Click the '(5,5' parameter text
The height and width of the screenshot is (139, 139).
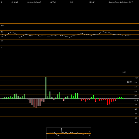71,2
